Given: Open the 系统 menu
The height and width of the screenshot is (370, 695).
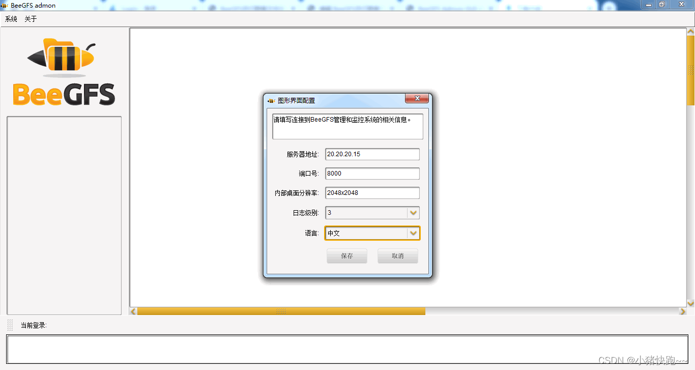Looking at the screenshot, I should [10, 18].
